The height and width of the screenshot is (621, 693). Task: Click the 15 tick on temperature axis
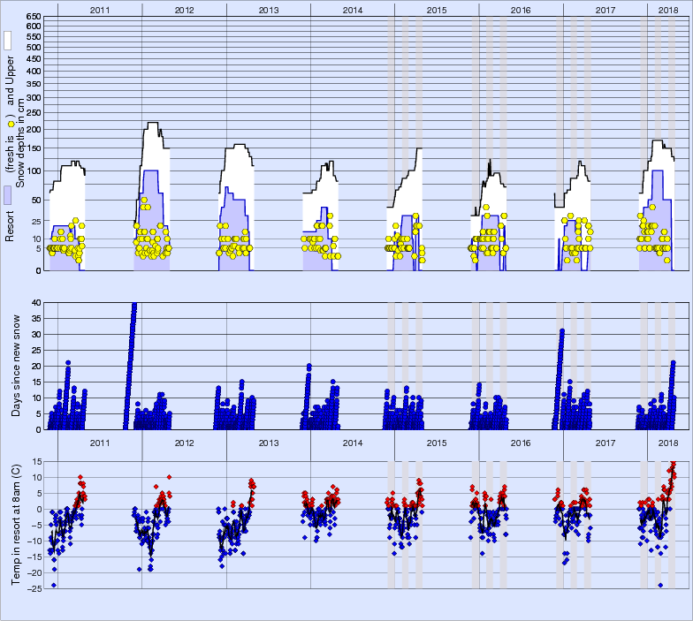point(36,461)
